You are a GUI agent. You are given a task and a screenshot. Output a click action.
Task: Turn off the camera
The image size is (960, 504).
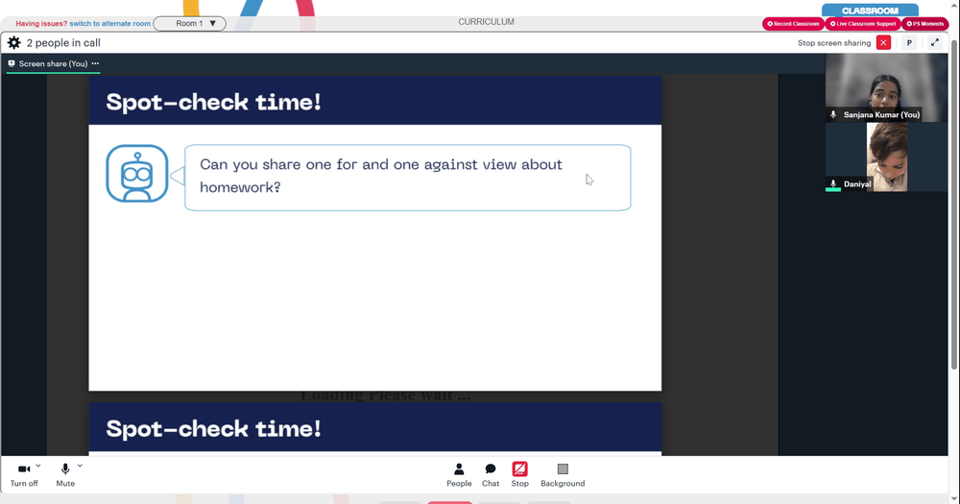tap(24, 474)
